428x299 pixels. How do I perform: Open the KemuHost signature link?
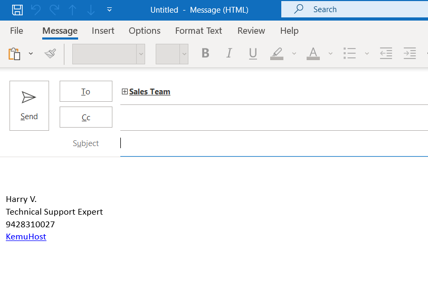tap(26, 237)
